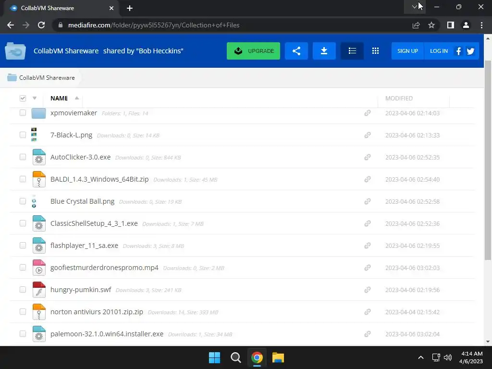Open Chrome profile icon
Screen dimensions: 492x369
coord(466,25)
